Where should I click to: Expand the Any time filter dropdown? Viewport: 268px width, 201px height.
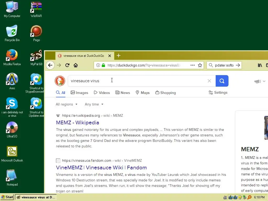[x=94, y=104]
